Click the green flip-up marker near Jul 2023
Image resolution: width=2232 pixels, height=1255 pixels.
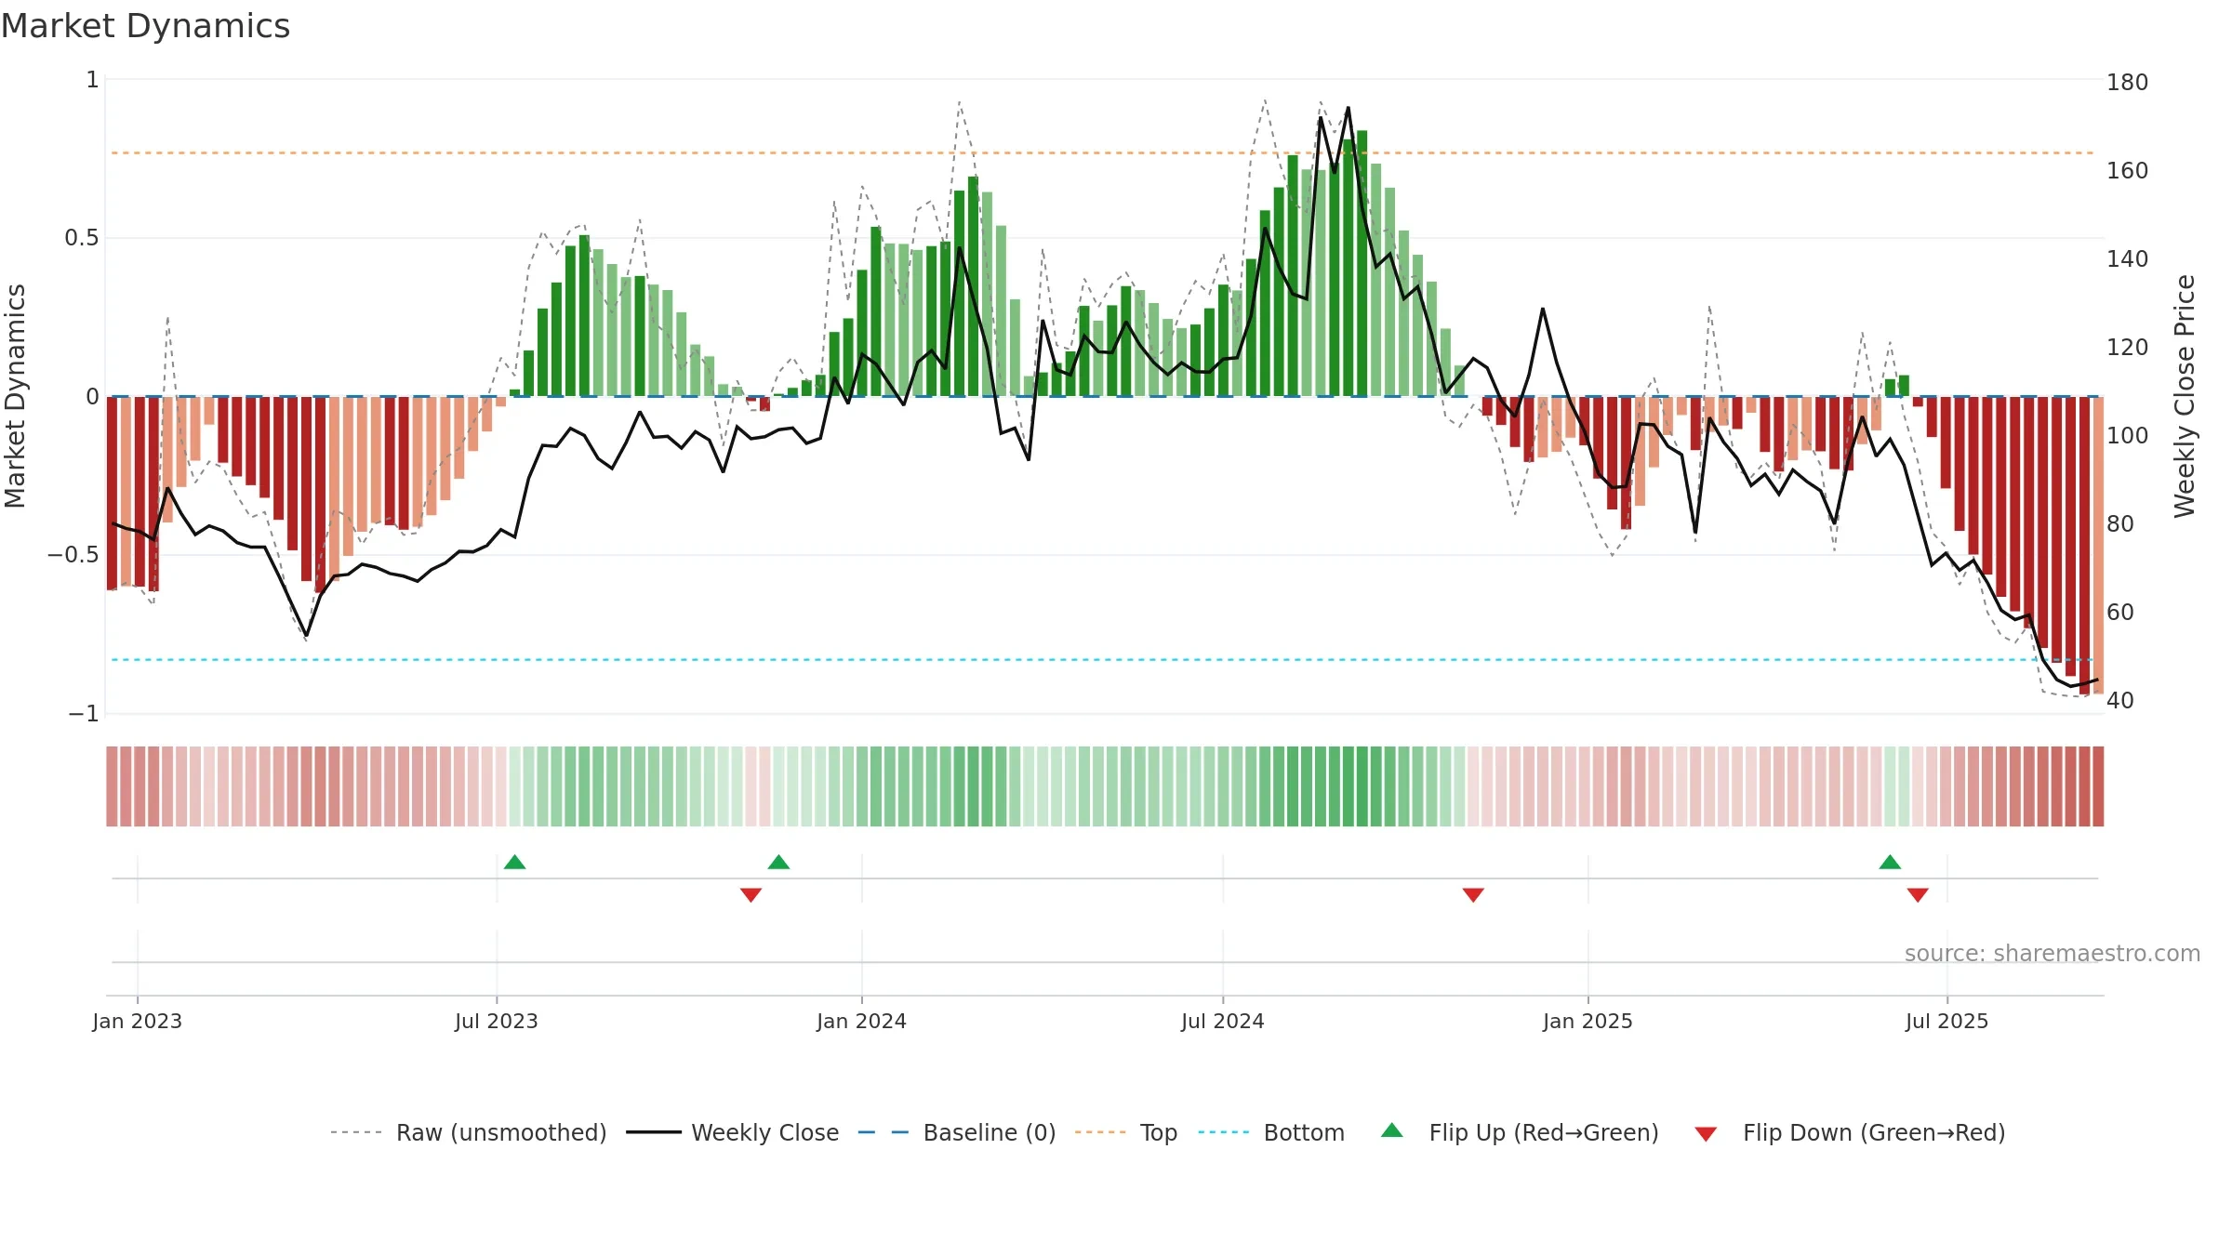[514, 862]
